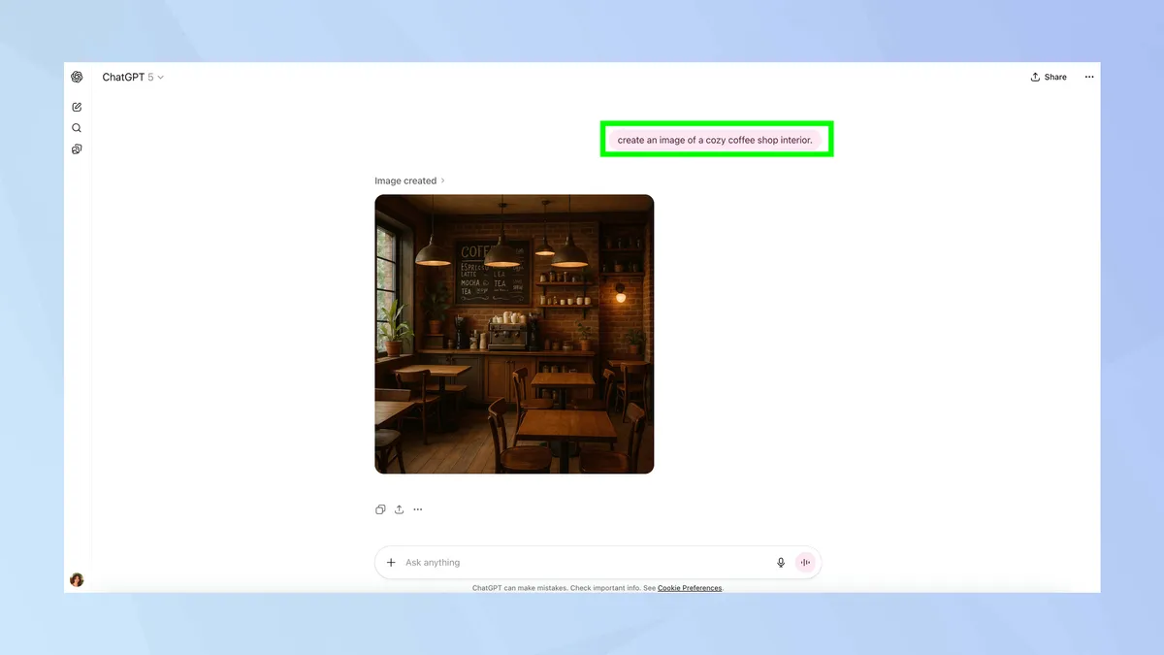Open the search chats tool
The width and height of the screenshot is (1164, 655).
pos(77,127)
